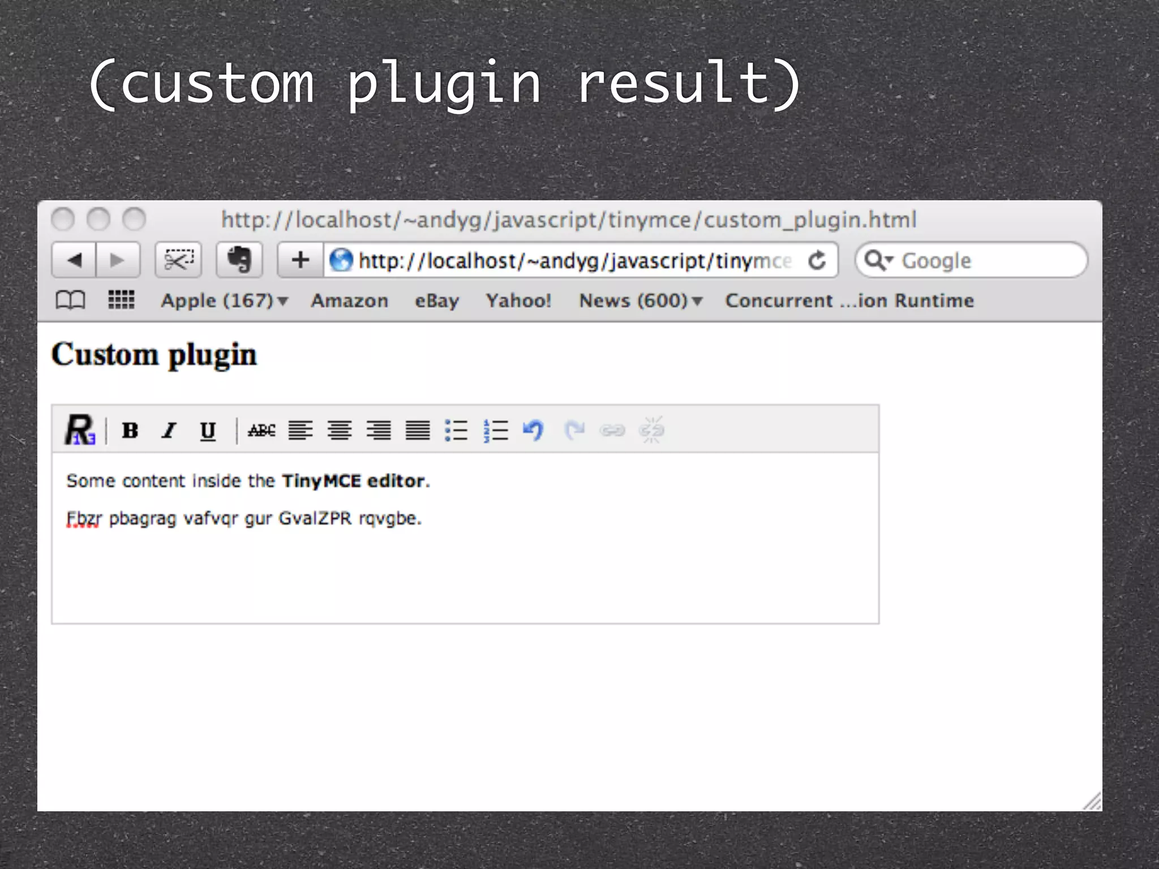
Task: Open Amazon bookmark
Action: click(350, 300)
